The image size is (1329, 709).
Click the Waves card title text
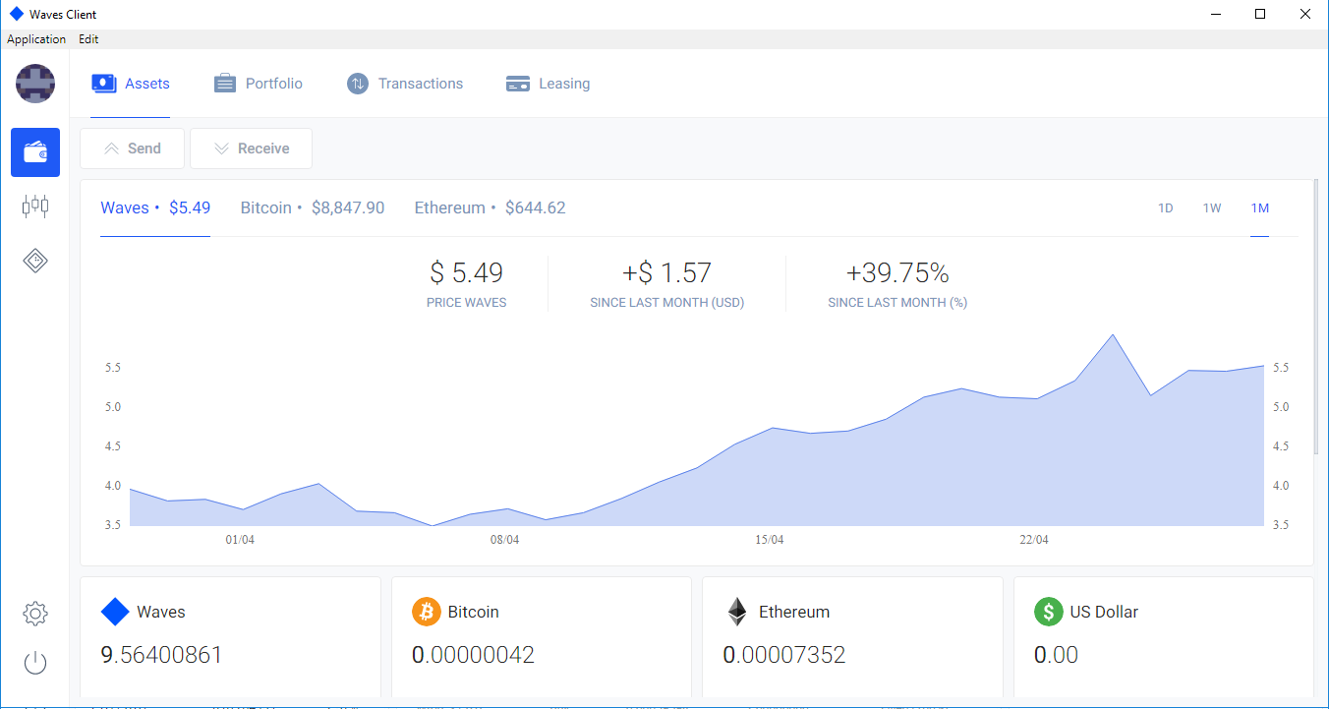(161, 612)
